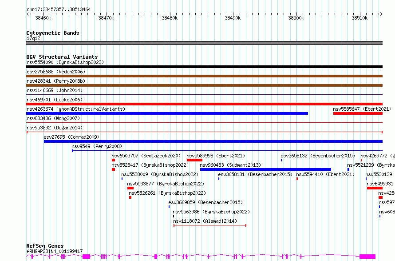Click the 38500k ruler position
Viewport: 395px width, 261px height.
(296, 18)
